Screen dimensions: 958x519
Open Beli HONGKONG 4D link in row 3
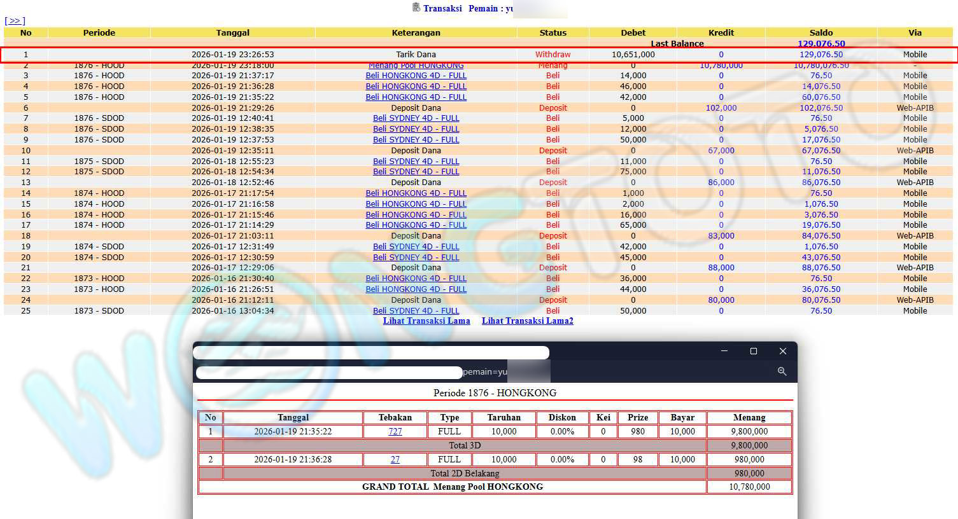tap(416, 76)
